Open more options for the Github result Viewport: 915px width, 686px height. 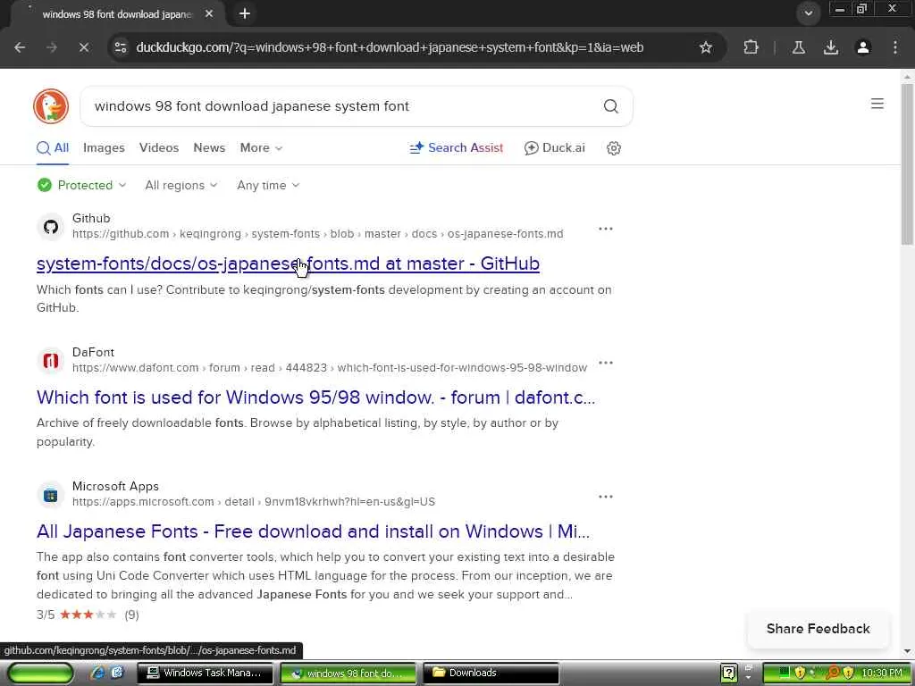point(606,229)
